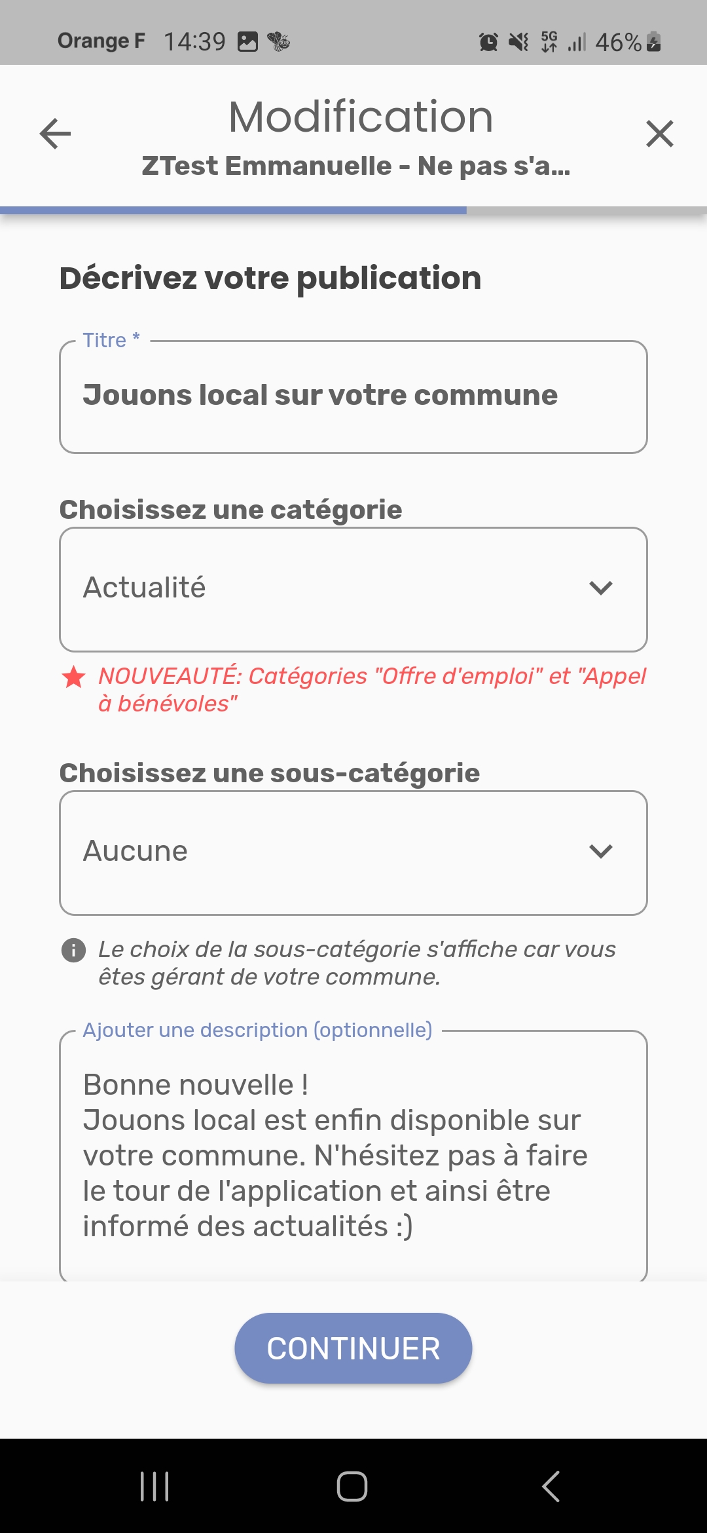Tap the back arrow in header
Screen dimensions: 707x1533
click(55, 134)
